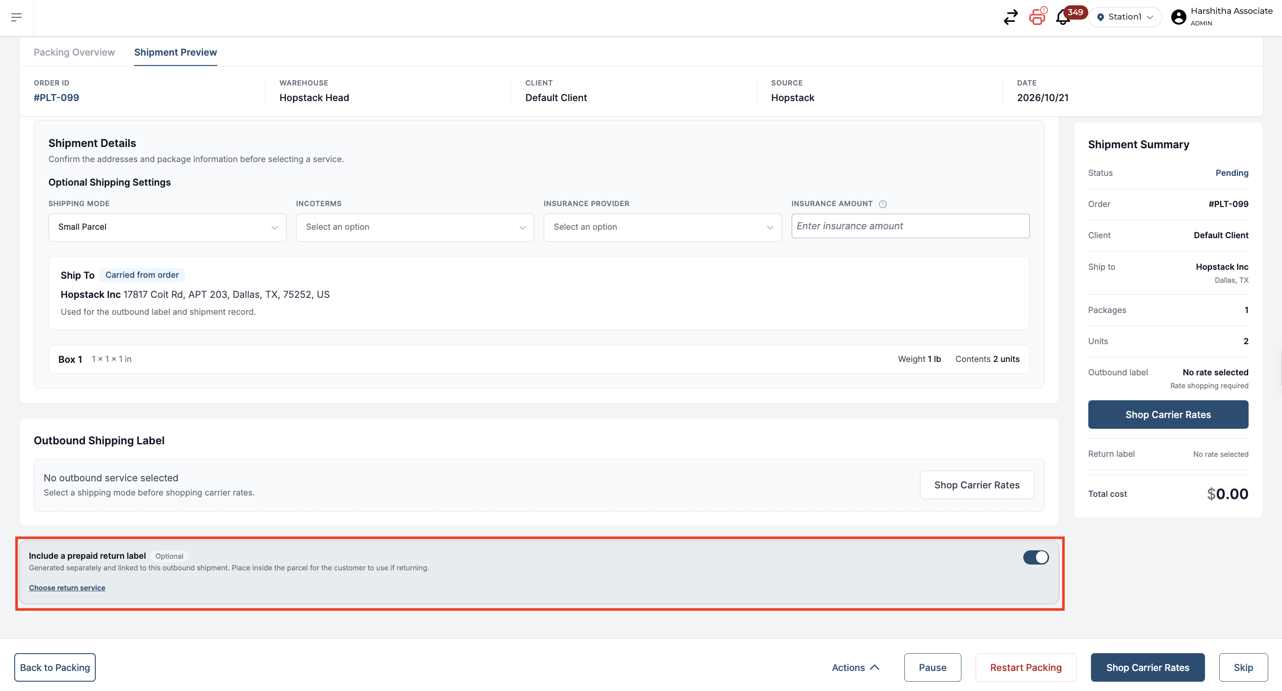The image size is (1282, 691).
Task: Click Shop Carrier Rates in bottom bar
Action: pyautogui.click(x=1147, y=667)
